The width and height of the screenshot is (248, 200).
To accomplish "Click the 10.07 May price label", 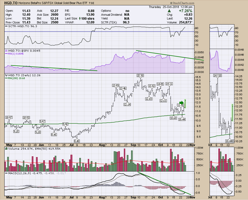I will (9, 117).
